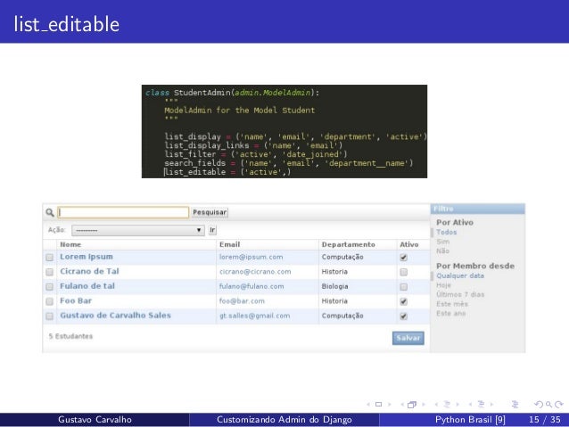Viewport: 569px width, 427px height.
Task: Open the Lorem Ipsum student link
Action: 87,257
